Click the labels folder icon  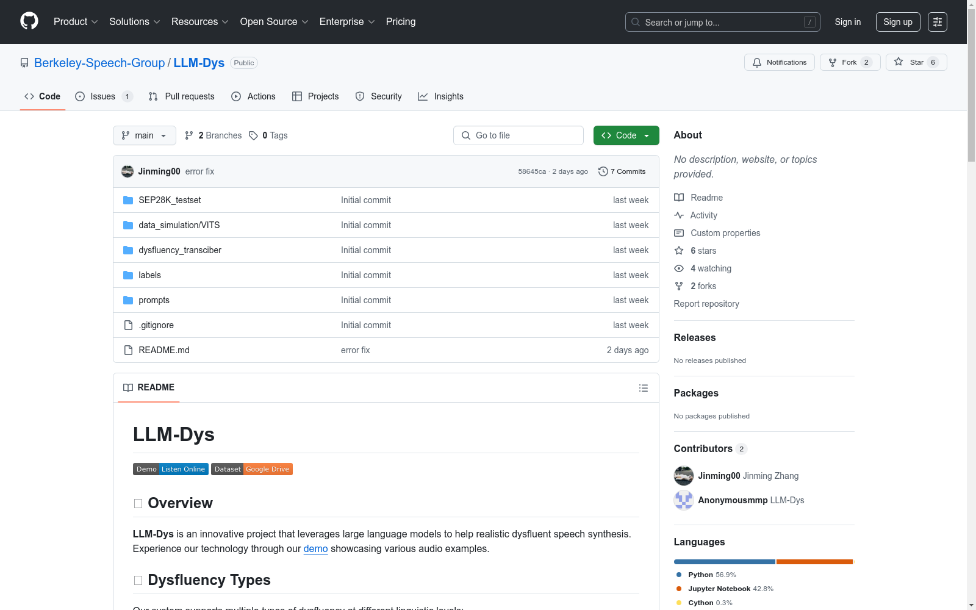tap(128, 275)
